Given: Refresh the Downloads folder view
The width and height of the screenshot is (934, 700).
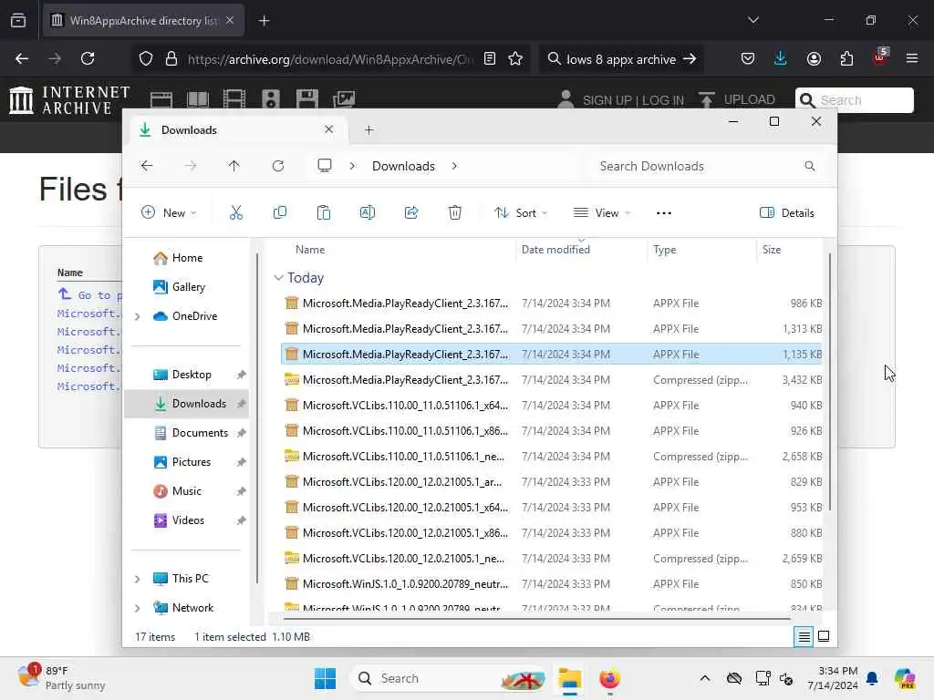Looking at the screenshot, I should click(x=278, y=166).
